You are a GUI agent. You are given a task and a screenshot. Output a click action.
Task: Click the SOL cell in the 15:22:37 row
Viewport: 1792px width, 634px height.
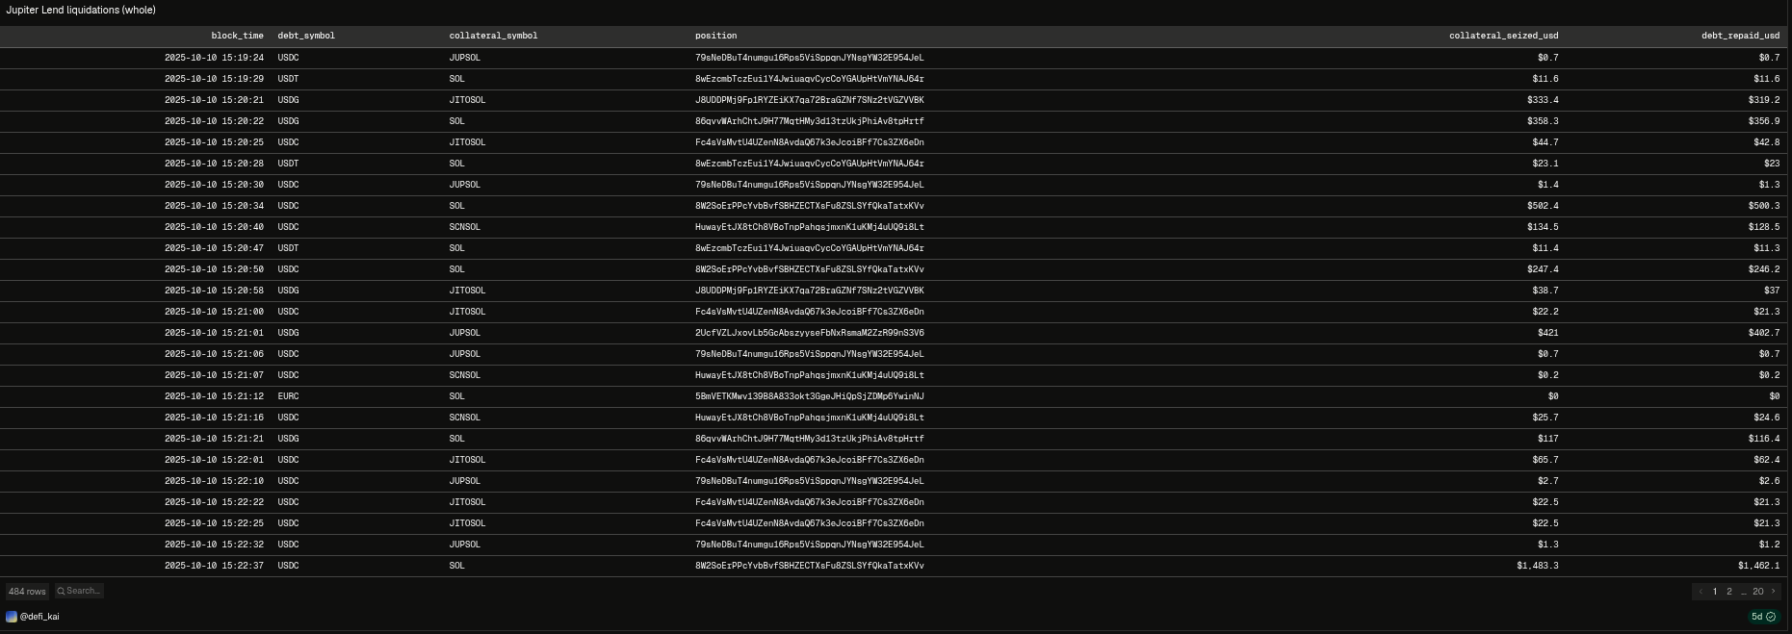[x=456, y=566]
